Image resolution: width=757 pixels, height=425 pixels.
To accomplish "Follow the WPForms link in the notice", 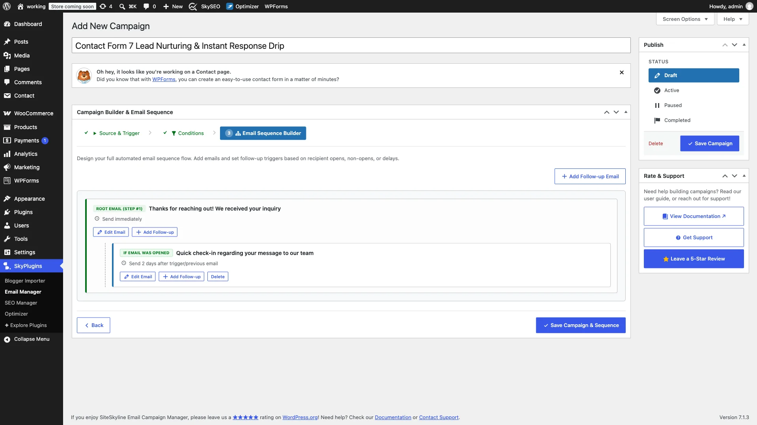I will tap(164, 79).
